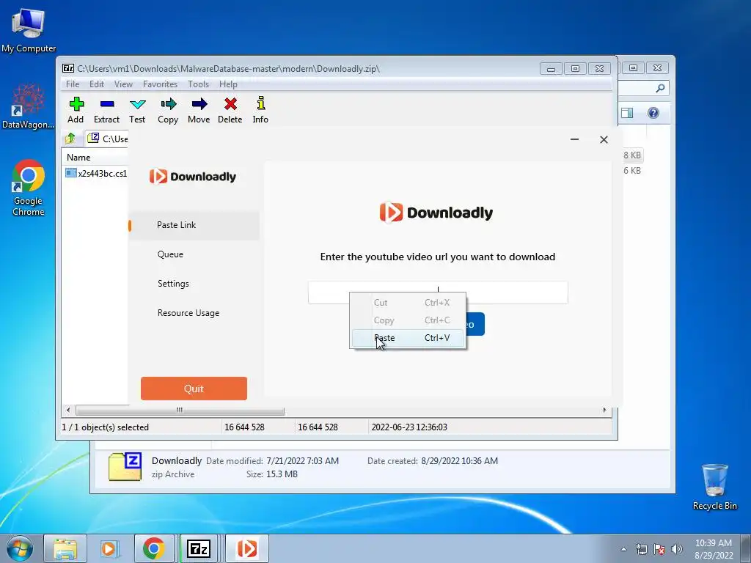751x563 pixels.
Task: Click the blue download button under URL field
Action: (x=475, y=324)
